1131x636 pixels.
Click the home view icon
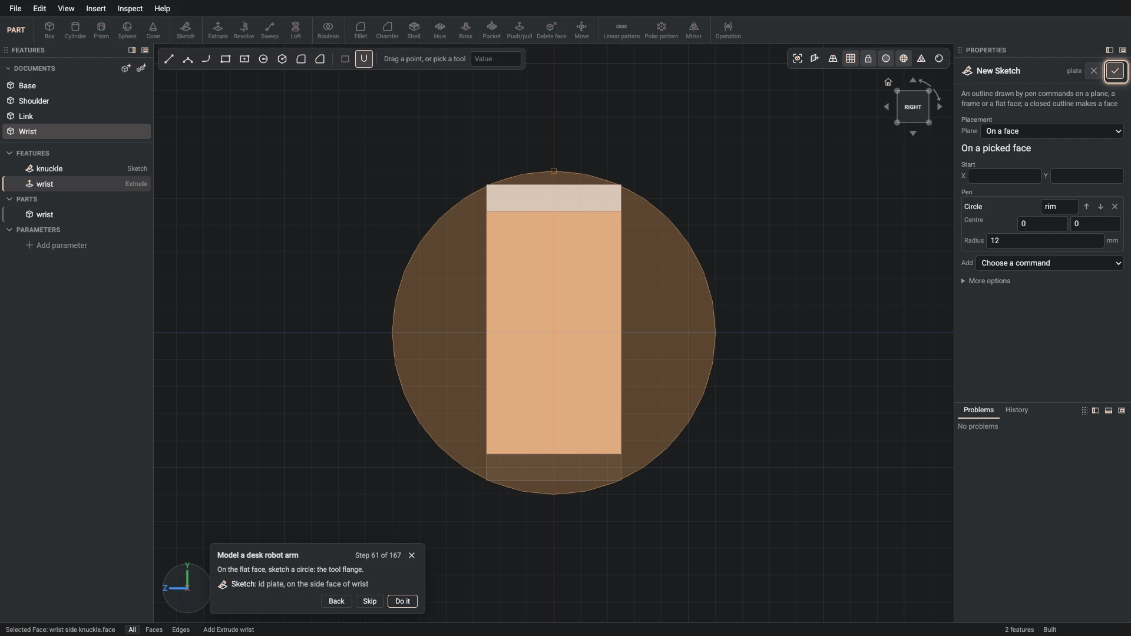(x=888, y=82)
